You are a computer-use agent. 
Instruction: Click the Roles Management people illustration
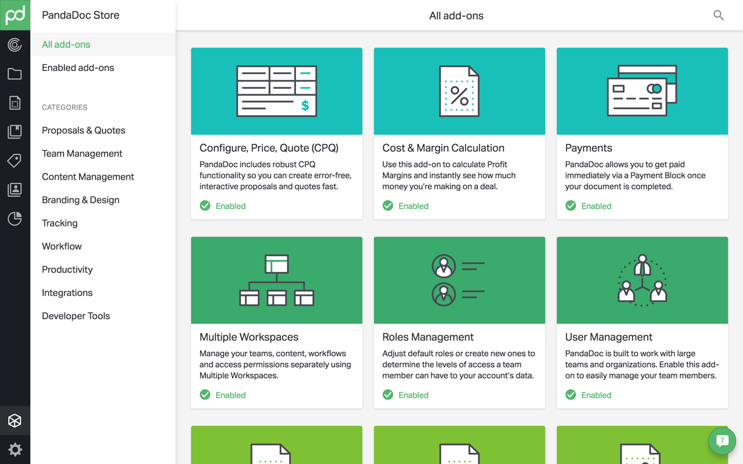point(459,280)
